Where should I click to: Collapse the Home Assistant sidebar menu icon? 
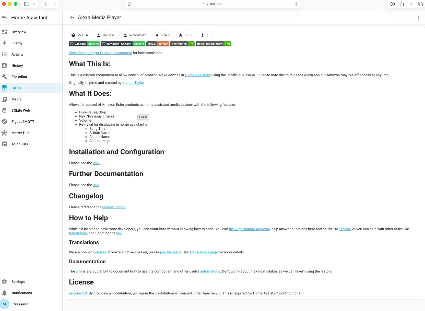click(4, 18)
